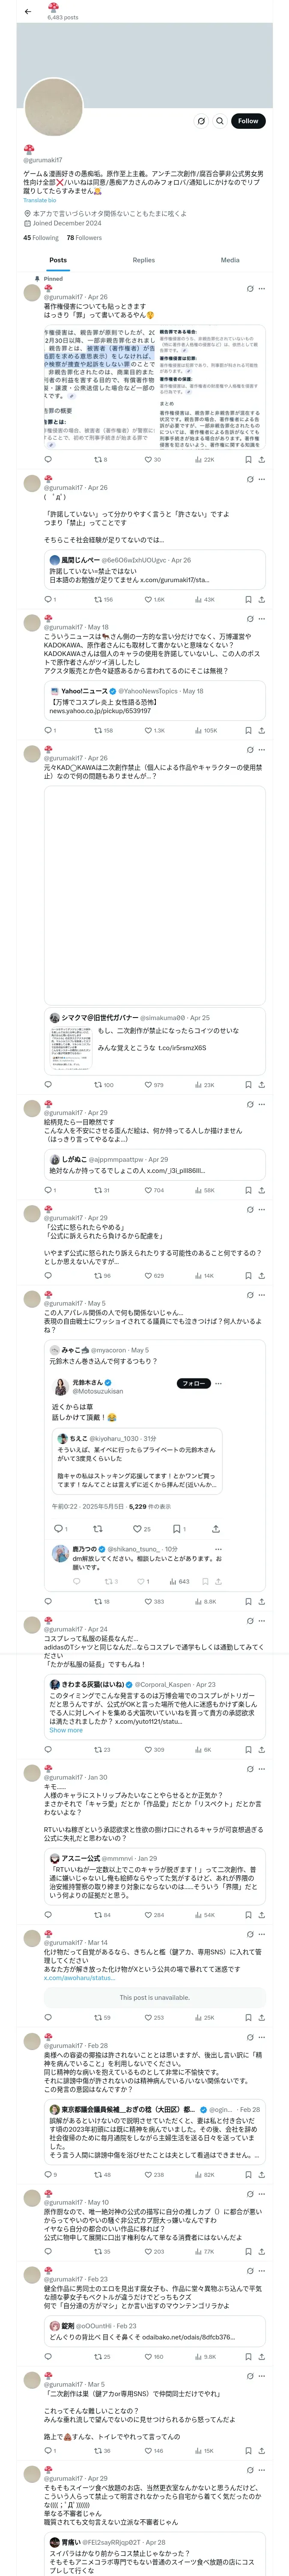289x2576 pixels.
Task: Go back using the top arrow
Action: click(x=28, y=12)
